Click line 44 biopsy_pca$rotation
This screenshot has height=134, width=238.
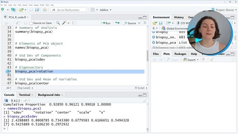[x=34, y=71]
